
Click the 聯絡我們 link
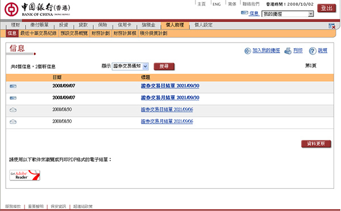pyautogui.click(x=251, y=4)
